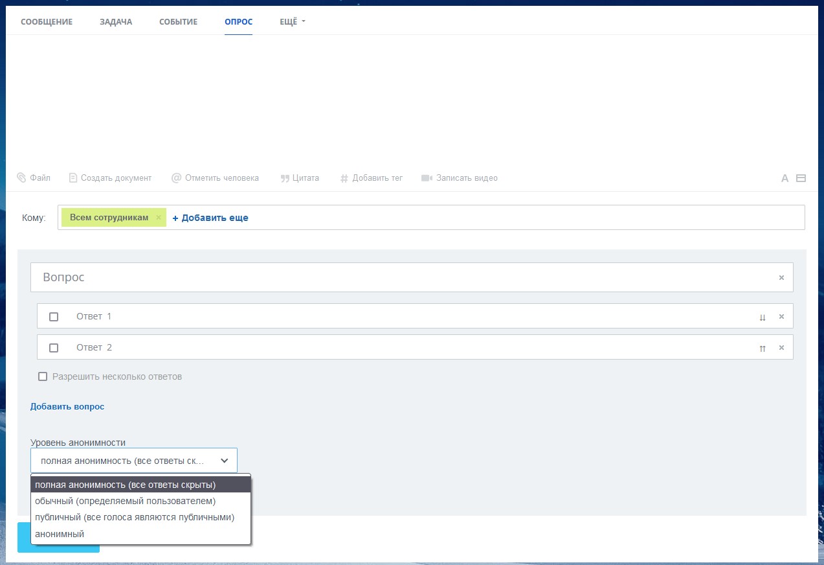Enable Разрешить несколько ответов checkbox
The image size is (824, 565).
point(43,376)
